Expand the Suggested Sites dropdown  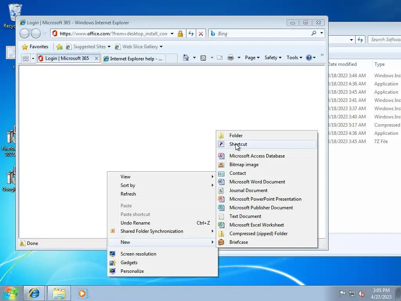109,47
